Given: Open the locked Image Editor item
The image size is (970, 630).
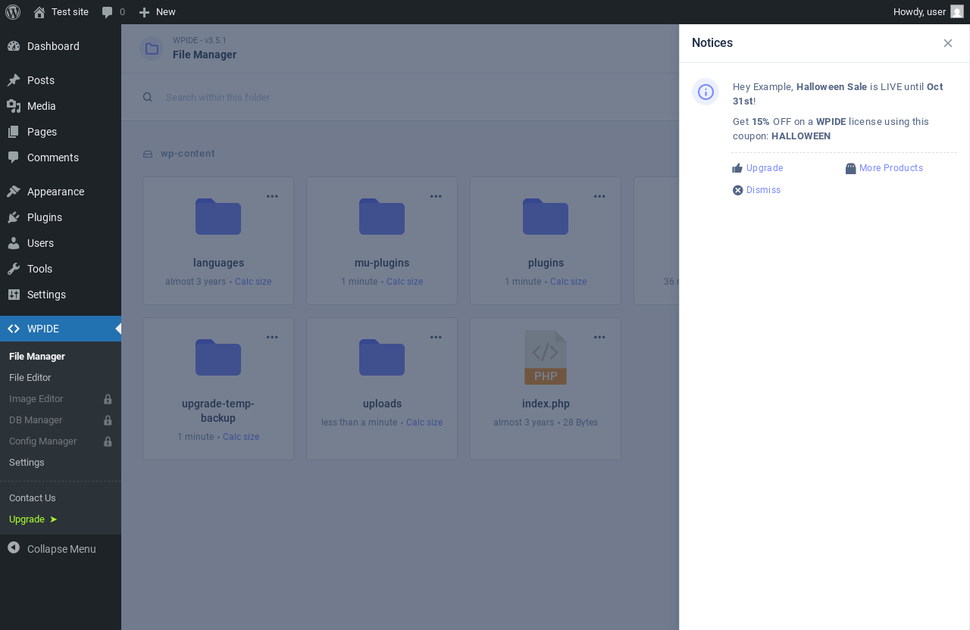Looking at the screenshot, I should tap(61, 399).
